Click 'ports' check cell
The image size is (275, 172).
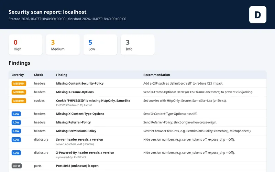pyautogui.click(x=38, y=166)
